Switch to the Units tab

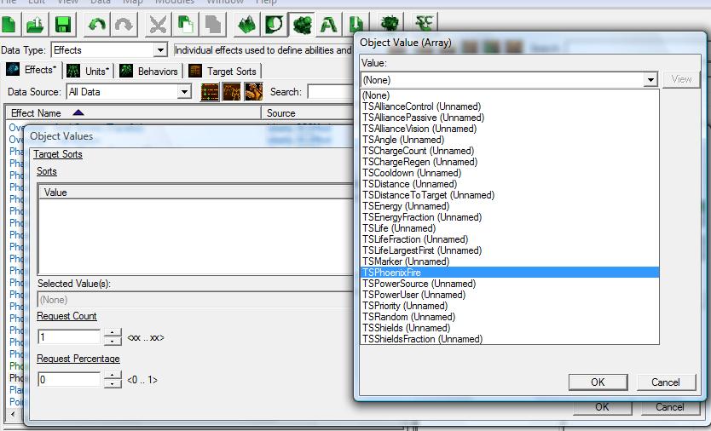(x=89, y=72)
